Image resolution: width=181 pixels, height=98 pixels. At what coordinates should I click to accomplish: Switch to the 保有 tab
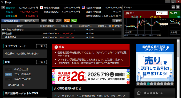(44, 20)
